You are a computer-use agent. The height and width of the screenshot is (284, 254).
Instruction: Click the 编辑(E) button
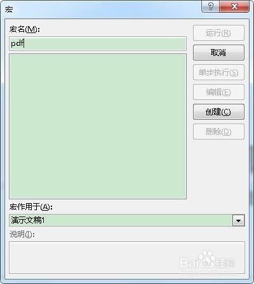tap(218, 92)
